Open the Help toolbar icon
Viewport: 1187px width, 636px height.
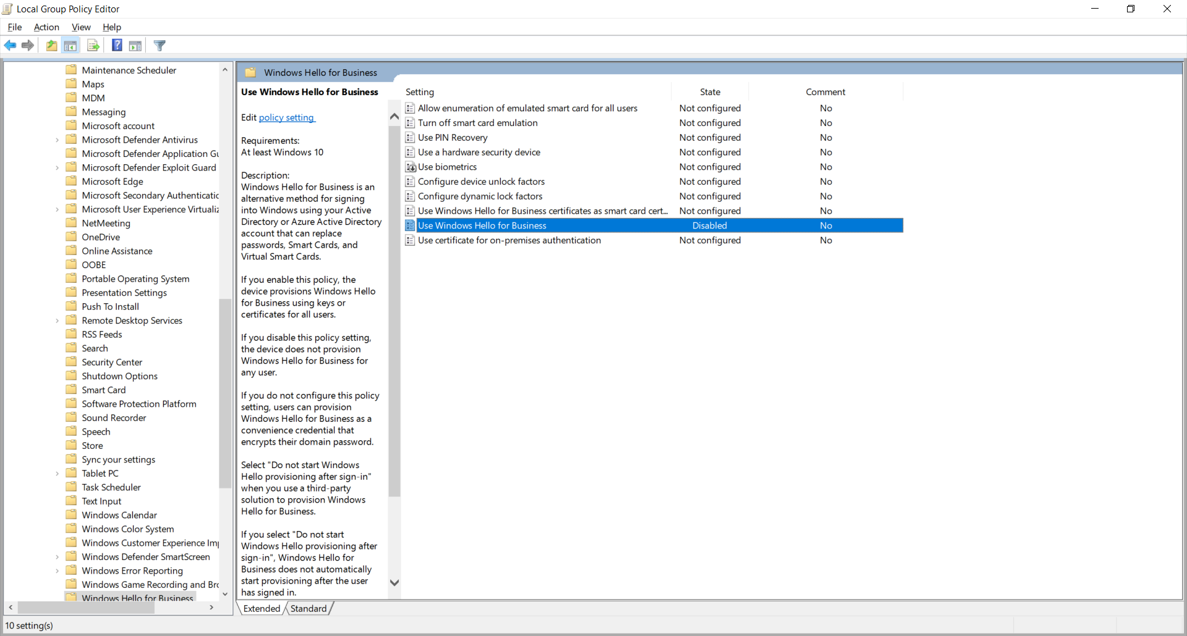[117, 46]
